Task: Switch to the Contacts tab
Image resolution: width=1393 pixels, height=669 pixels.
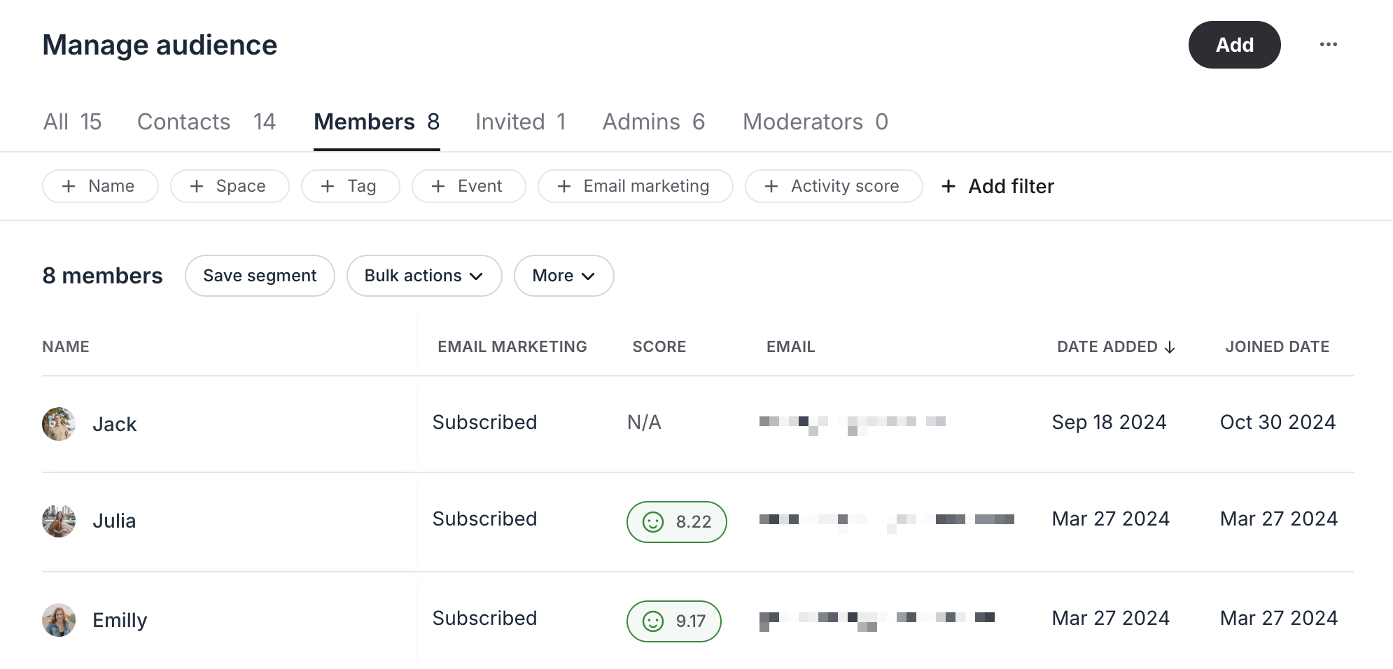Action: click(183, 122)
